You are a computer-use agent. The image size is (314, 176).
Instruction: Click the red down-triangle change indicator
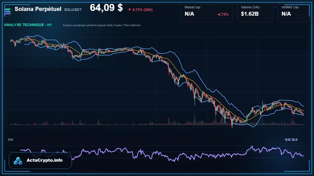130,10
